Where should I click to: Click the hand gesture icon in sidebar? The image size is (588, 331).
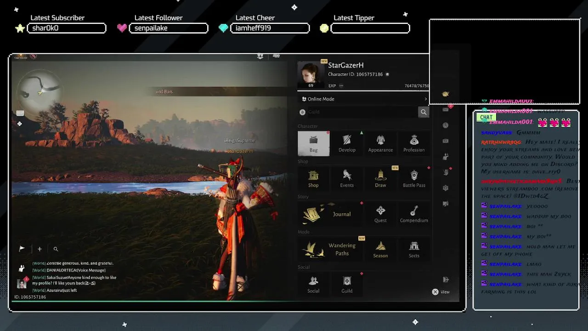[x=445, y=172]
